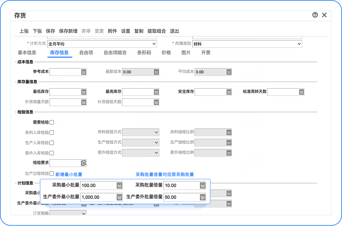Click the 提取组合 toolbar button
The image size is (342, 226).
[157, 31]
